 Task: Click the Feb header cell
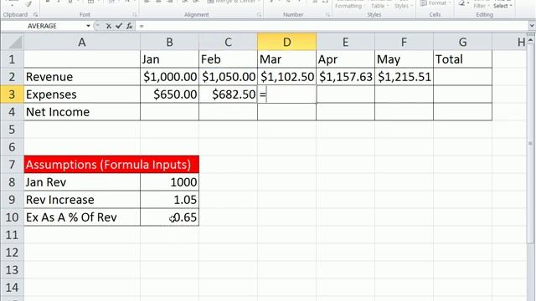coord(228,59)
